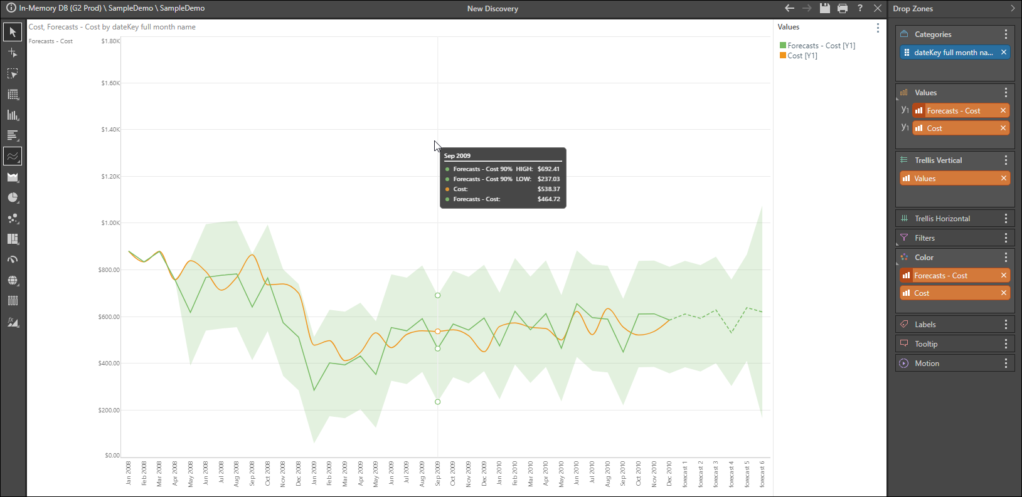This screenshot has width=1022, height=497.
Task: Click the Sep 2009 high band marker
Action: 438,295
